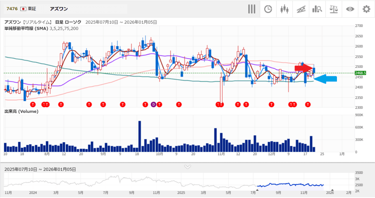375x198 pixels.
Task: Expand the downward chevron below volume chart
Action: [187, 166]
